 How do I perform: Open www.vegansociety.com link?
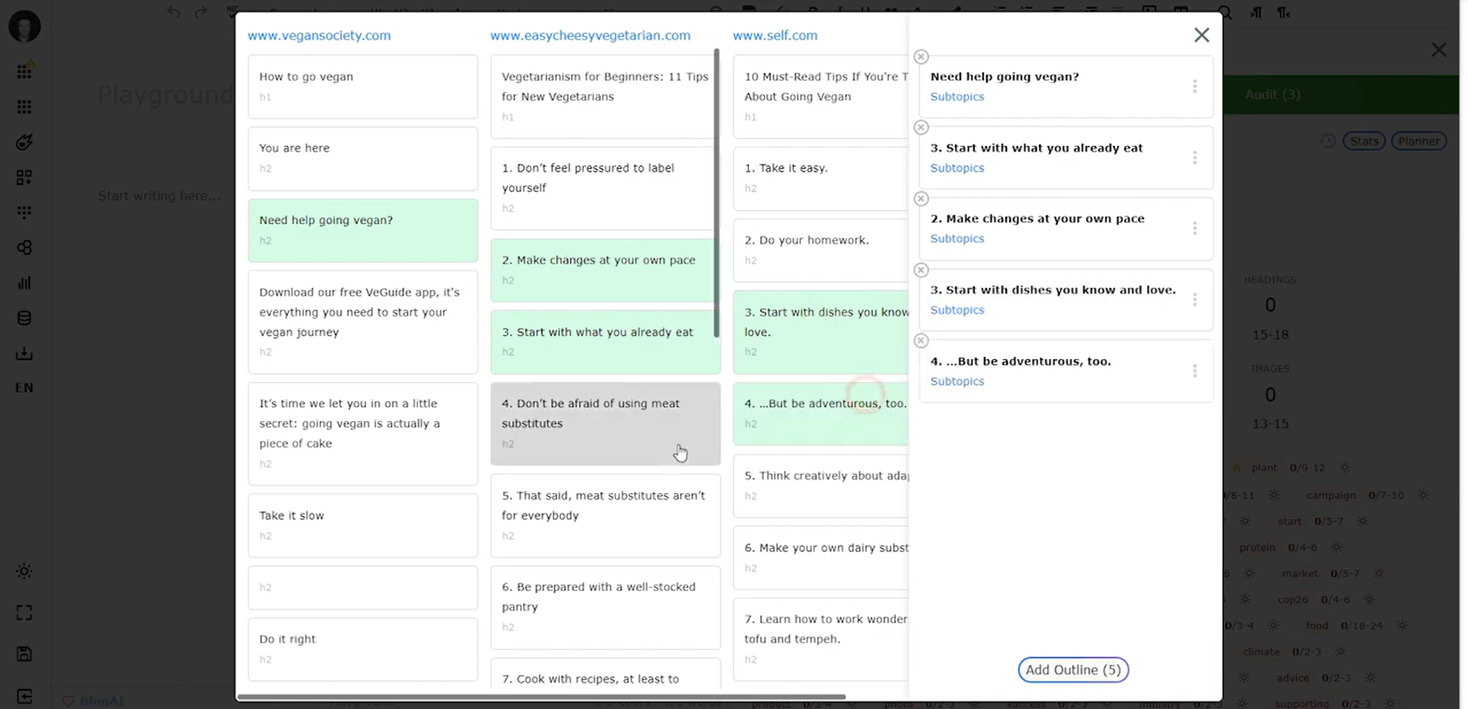pyautogui.click(x=319, y=35)
